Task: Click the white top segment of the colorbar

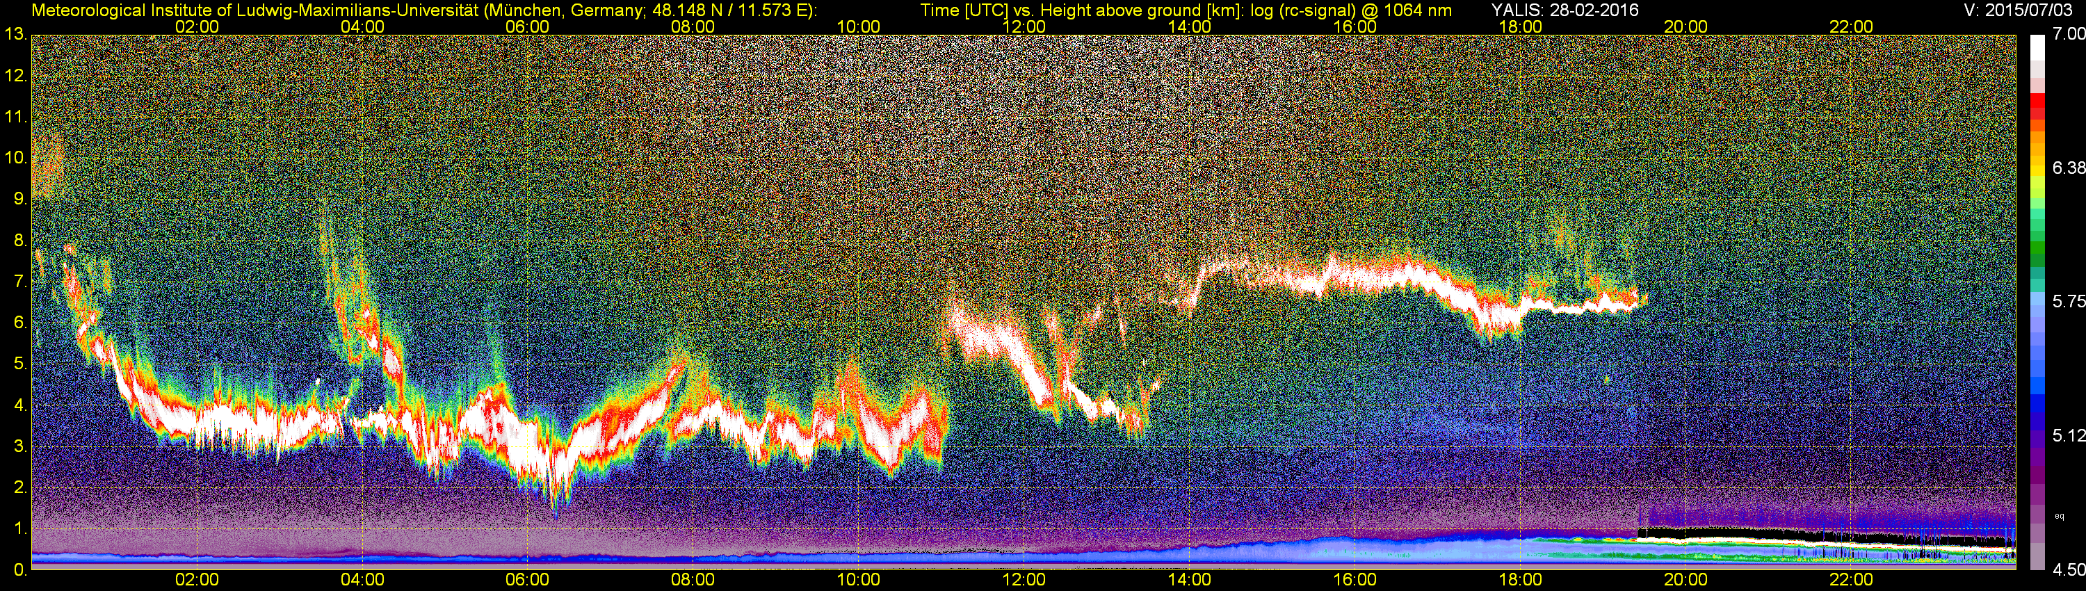Action: coord(2037,49)
